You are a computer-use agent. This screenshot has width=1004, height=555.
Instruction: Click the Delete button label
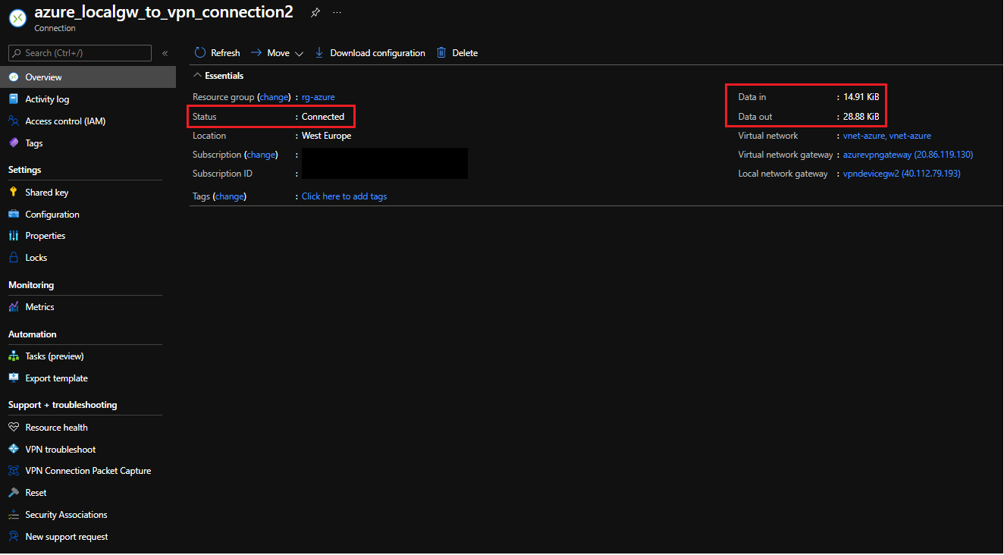coord(465,53)
